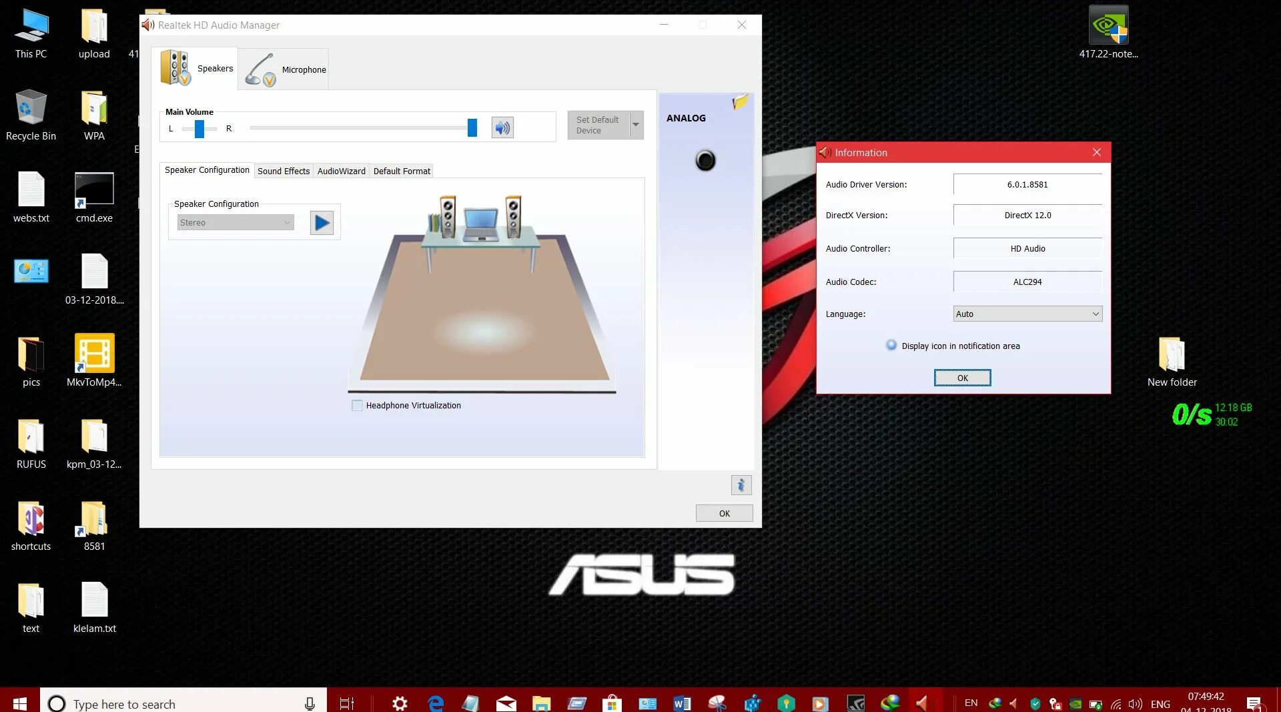This screenshot has height=712, width=1281.
Task: Select the cmd.exe shortcut icon
Action: (x=94, y=198)
